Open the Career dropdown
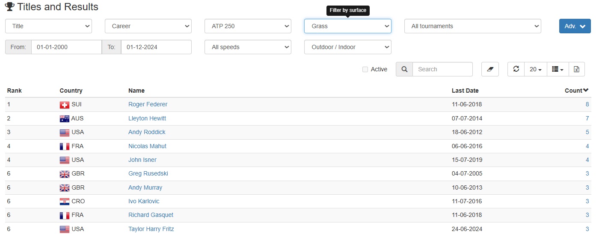 tap(148, 26)
